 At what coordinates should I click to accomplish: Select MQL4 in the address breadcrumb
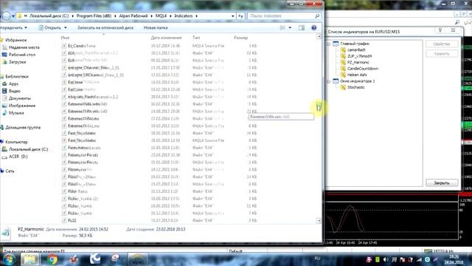(161, 16)
